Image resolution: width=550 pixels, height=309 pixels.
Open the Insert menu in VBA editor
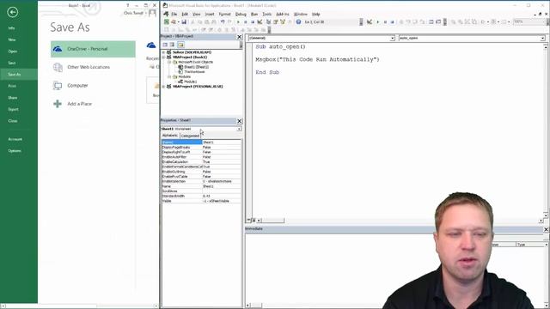tap(210, 15)
